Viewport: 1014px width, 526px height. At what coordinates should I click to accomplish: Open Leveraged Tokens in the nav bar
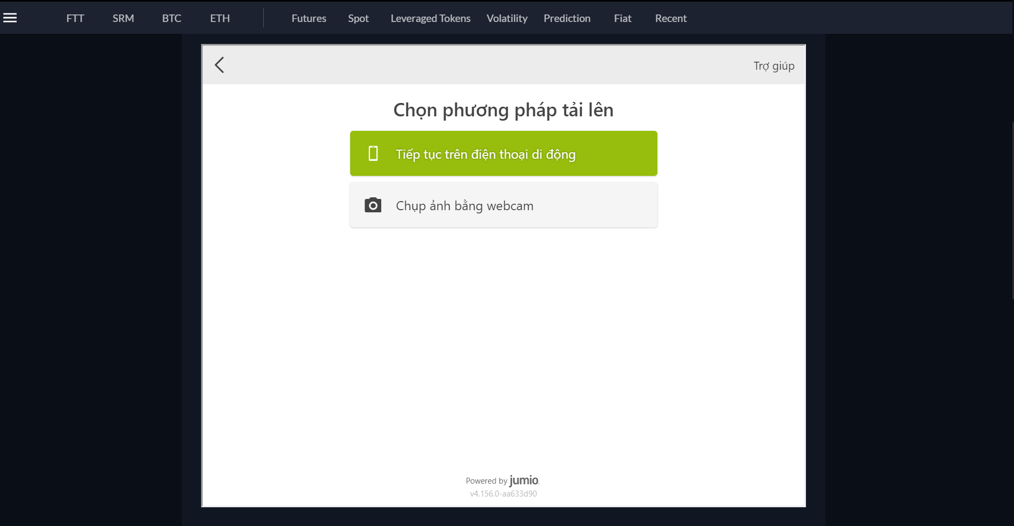coord(431,18)
